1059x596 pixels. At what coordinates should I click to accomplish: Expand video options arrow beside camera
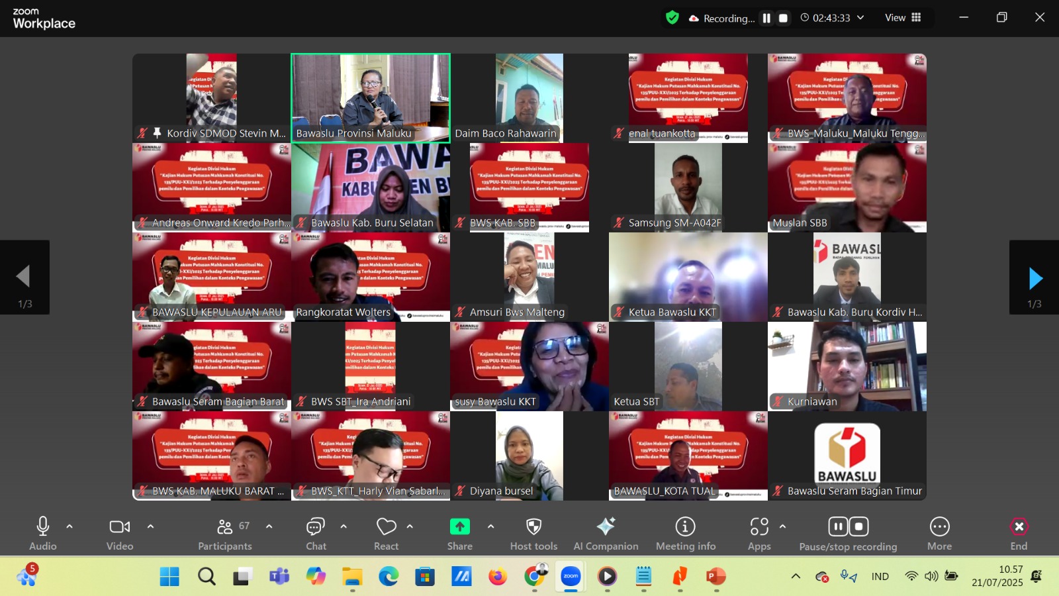(150, 526)
